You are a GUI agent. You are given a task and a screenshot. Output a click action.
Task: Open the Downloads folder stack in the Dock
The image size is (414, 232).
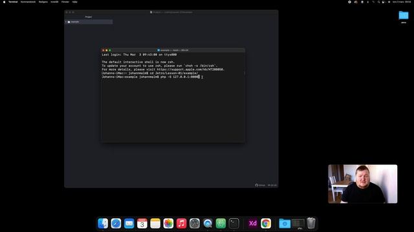[285, 224]
